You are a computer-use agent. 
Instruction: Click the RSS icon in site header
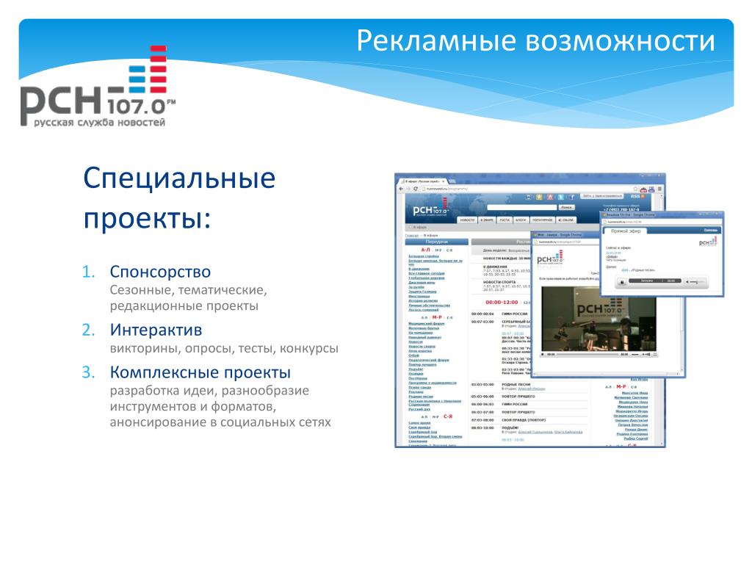(643, 196)
